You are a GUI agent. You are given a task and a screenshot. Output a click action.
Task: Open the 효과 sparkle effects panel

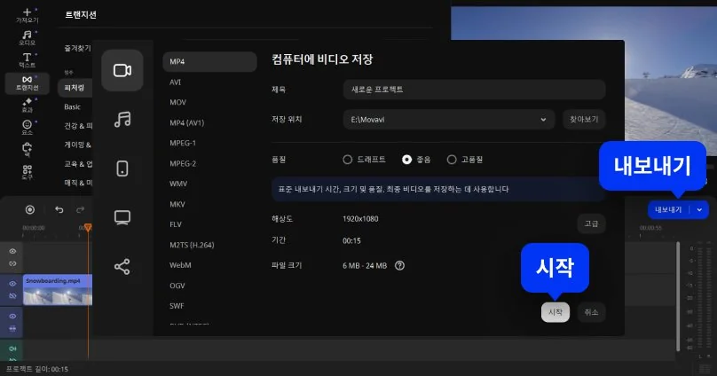(27, 105)
